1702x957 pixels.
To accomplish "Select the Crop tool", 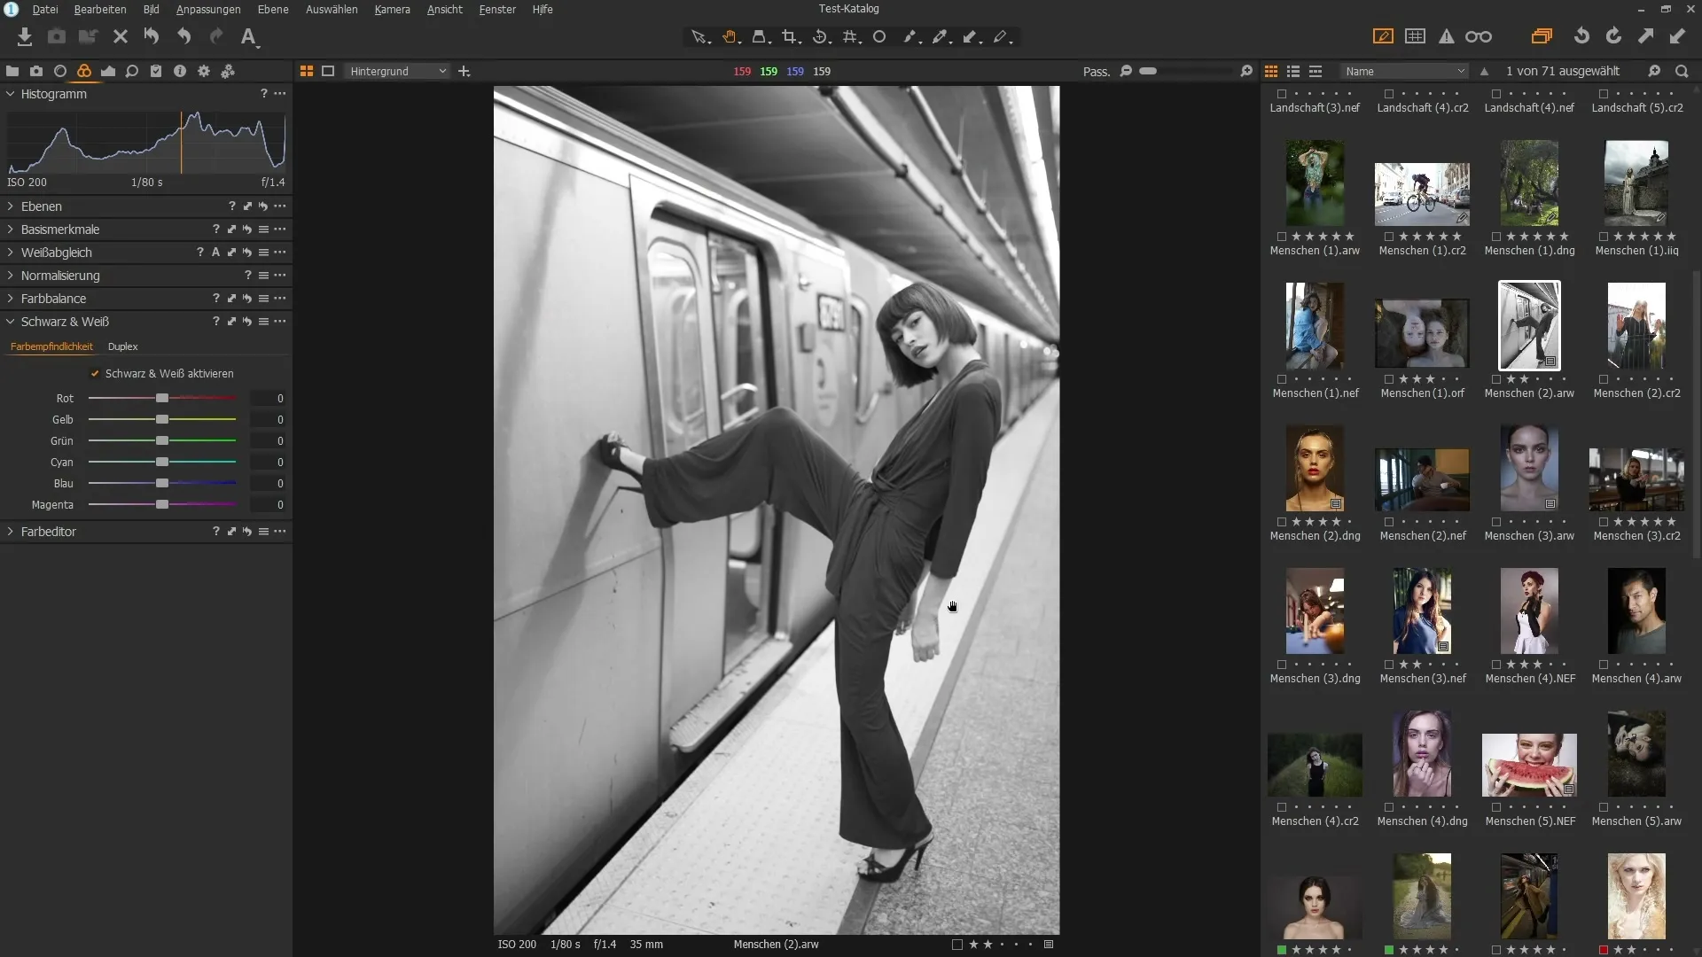I will (x=790, y=36).
